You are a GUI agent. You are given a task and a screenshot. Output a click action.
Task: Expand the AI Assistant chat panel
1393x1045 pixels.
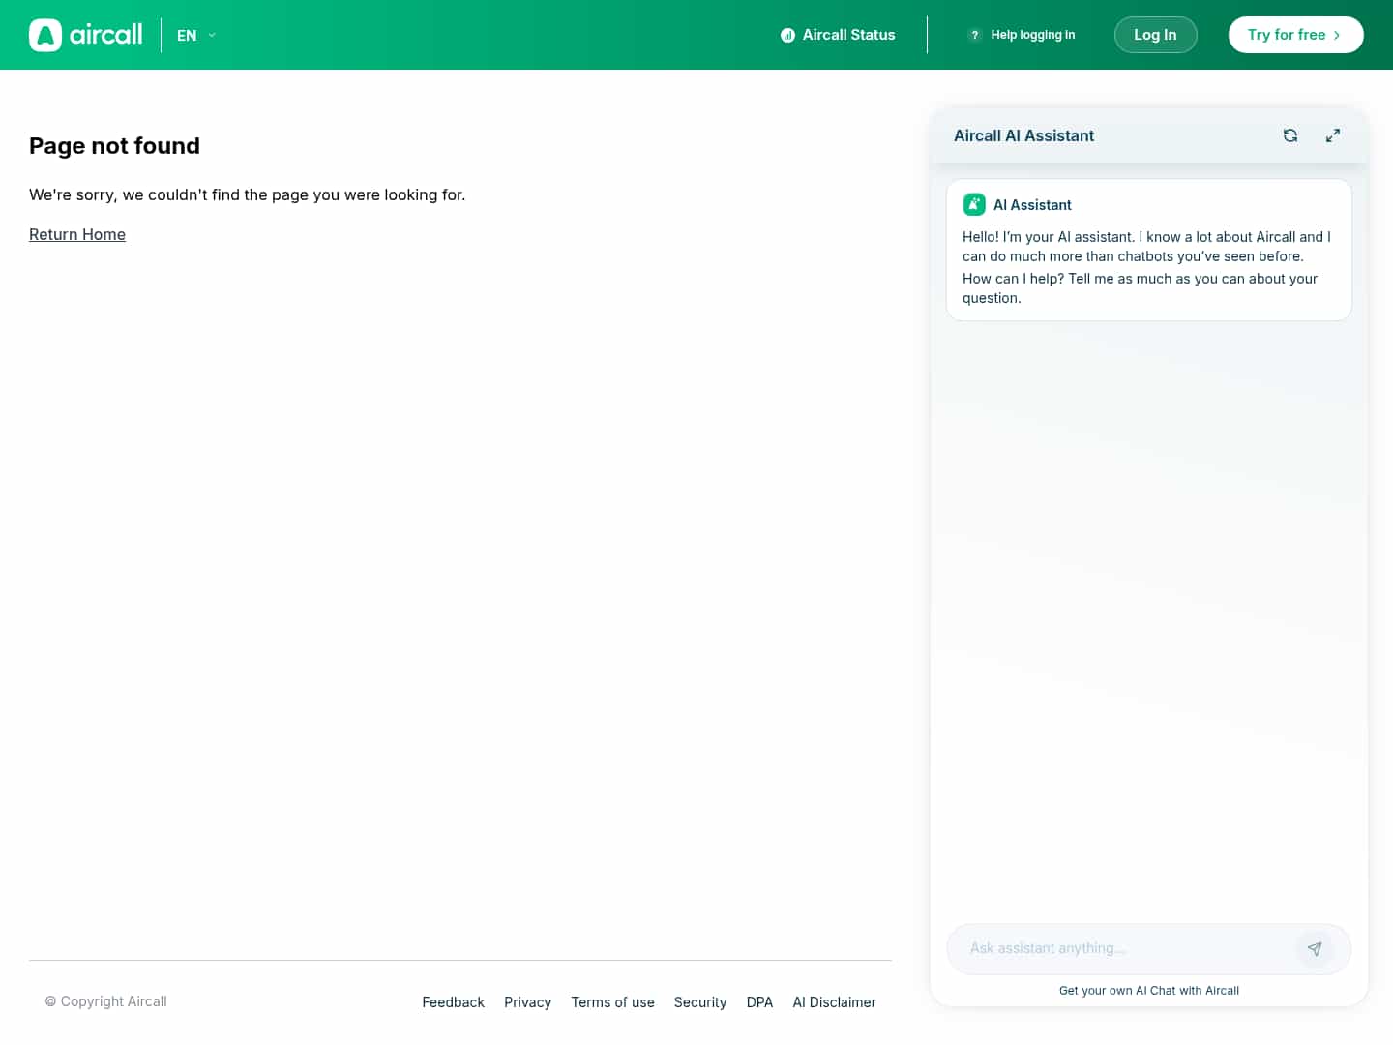[x=1333, y=135]
